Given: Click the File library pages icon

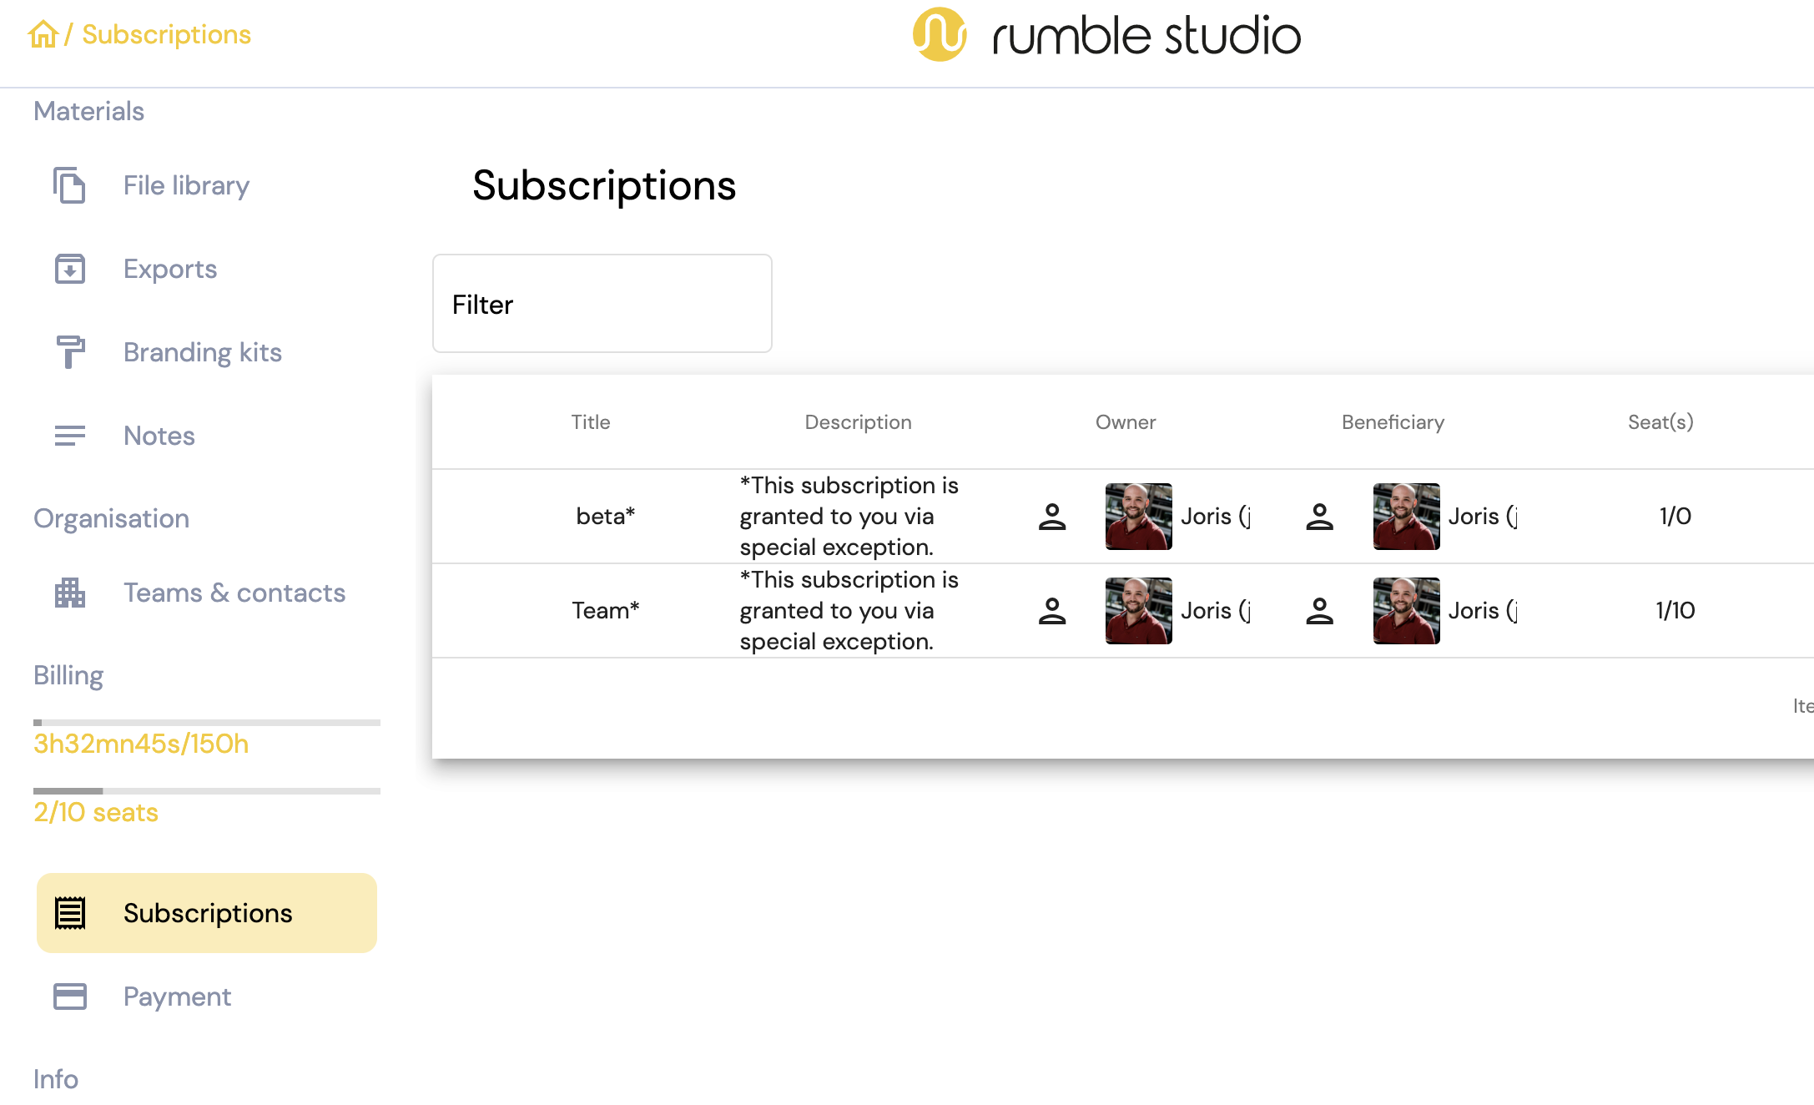Looking at the screenshot, I should [x=69, y=185].
